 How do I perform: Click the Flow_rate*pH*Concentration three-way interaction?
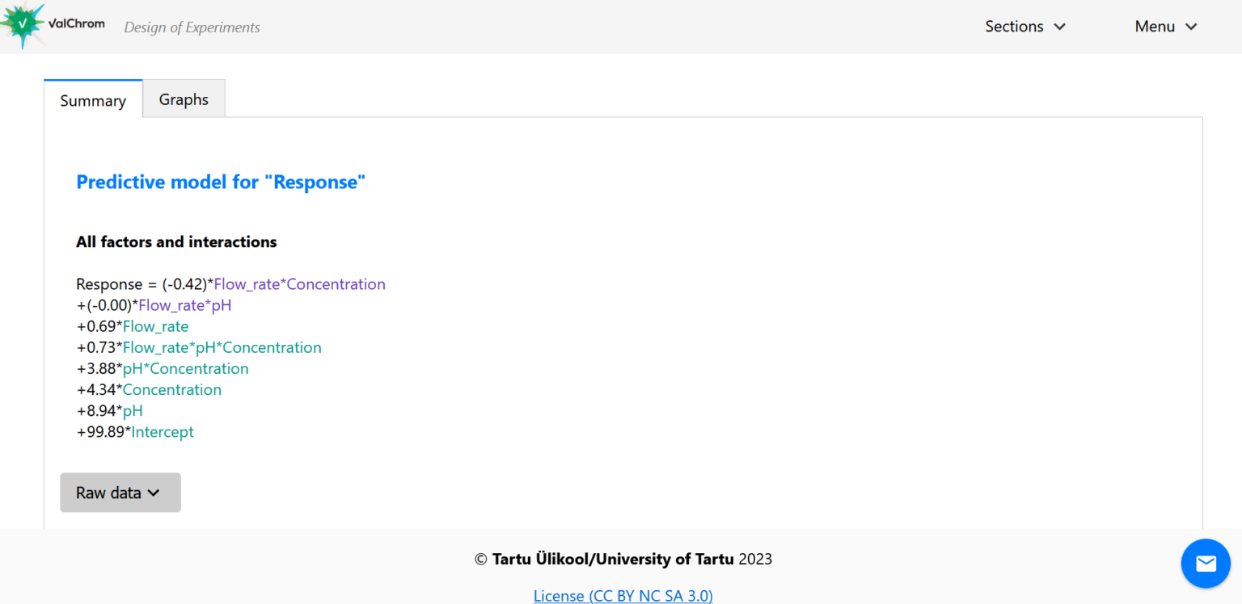pos(222,347)
